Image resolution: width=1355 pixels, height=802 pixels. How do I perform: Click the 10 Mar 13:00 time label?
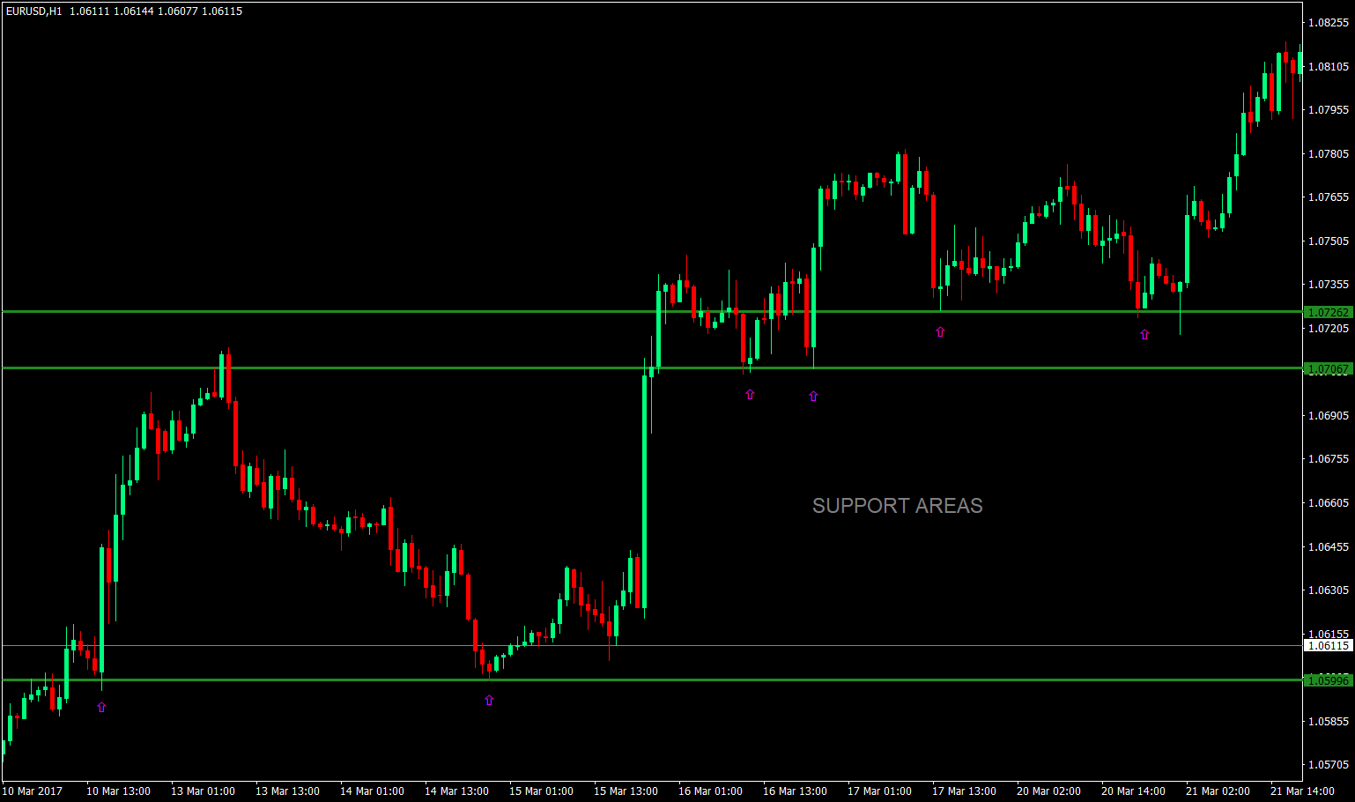click(x=118, y=791)
